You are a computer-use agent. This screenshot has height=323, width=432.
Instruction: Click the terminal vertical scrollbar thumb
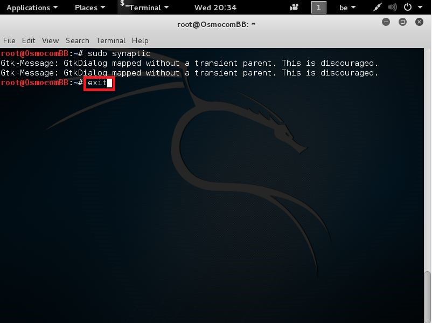tap(427, 297)
